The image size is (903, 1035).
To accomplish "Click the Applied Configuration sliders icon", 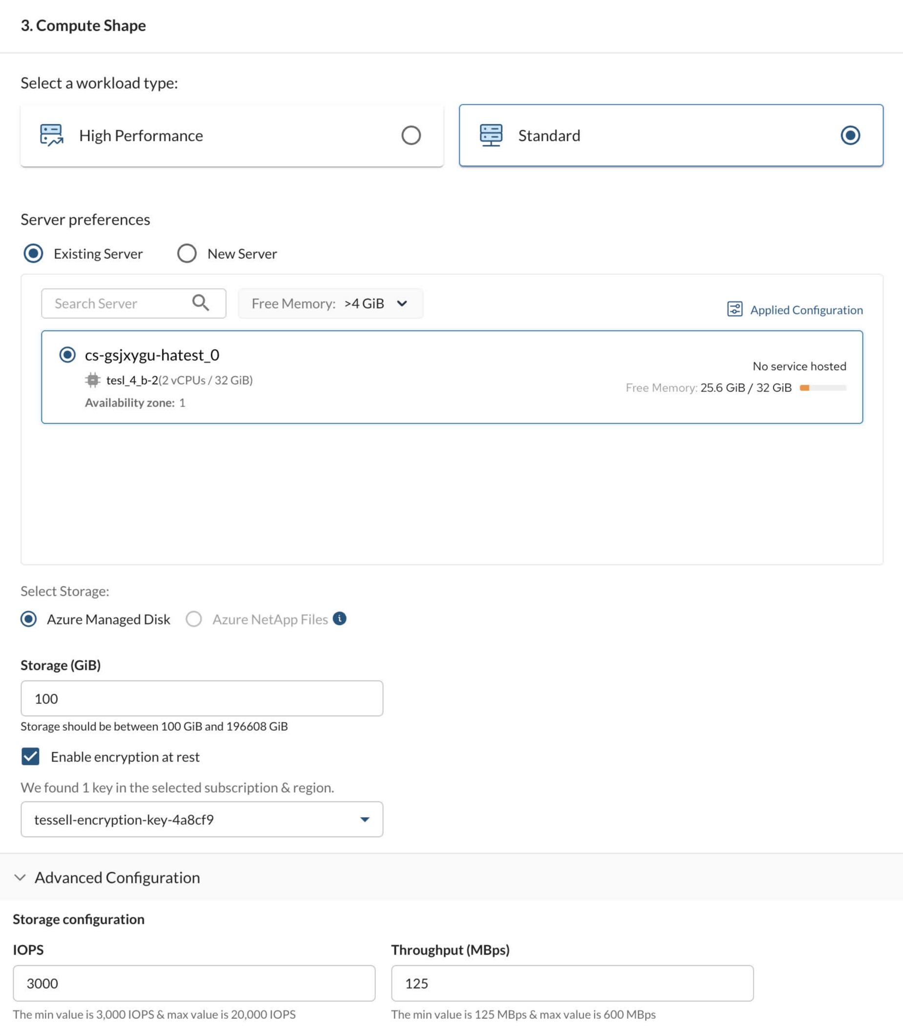I will [x=734, y=309].
